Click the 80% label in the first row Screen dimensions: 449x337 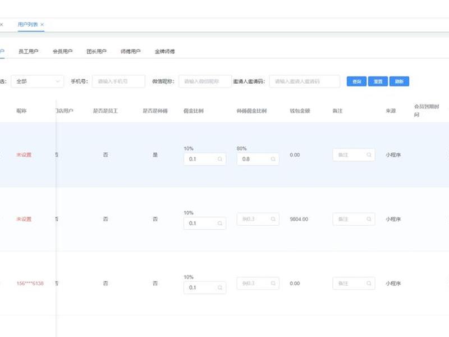click(x=242, y=148)
